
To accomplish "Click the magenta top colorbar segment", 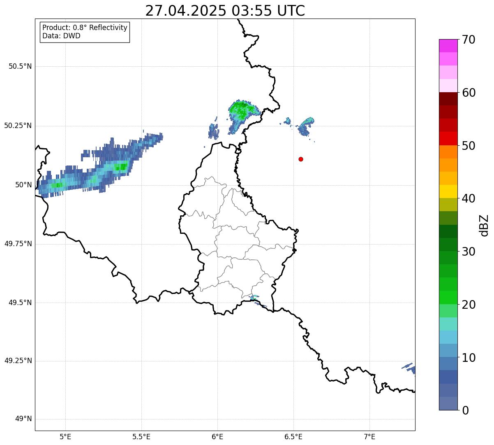I will click(x=448, y=46).
